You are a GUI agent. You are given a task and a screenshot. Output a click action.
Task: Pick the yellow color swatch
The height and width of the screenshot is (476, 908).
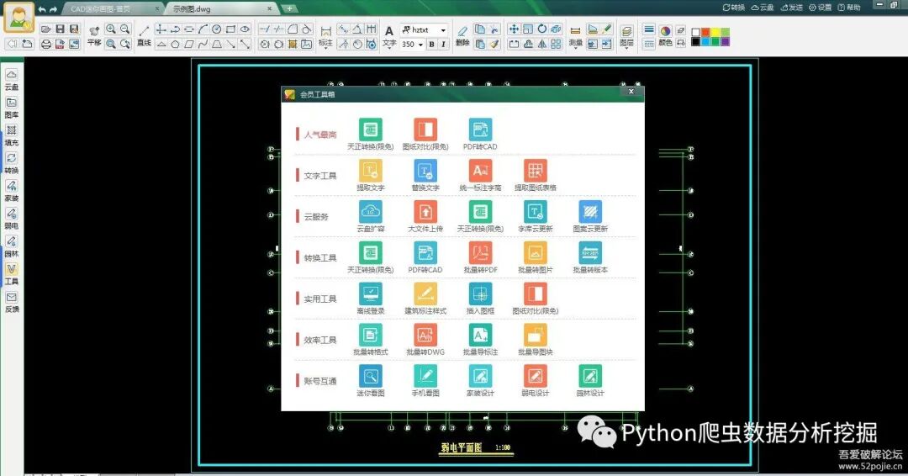[715, 32]
